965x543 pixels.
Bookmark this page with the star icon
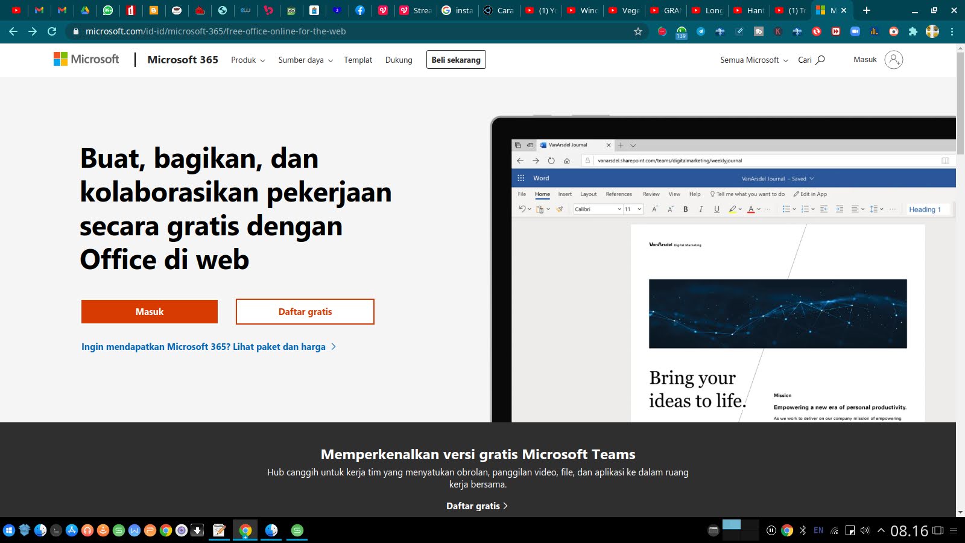tap(638, 31)
